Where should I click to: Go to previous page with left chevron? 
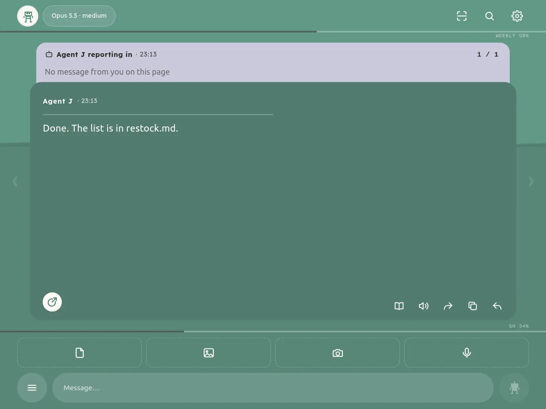[15, 181]
